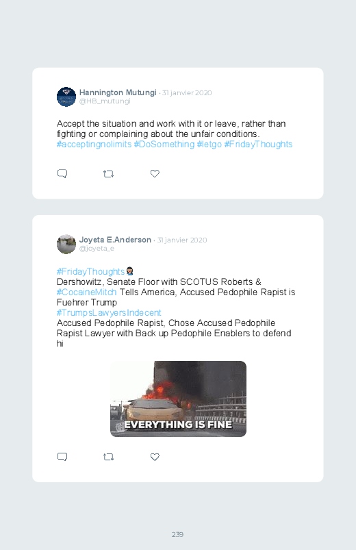Click the Joyeta E.Anderson display name
Viewport: 356px width, 550px height.
115,240
